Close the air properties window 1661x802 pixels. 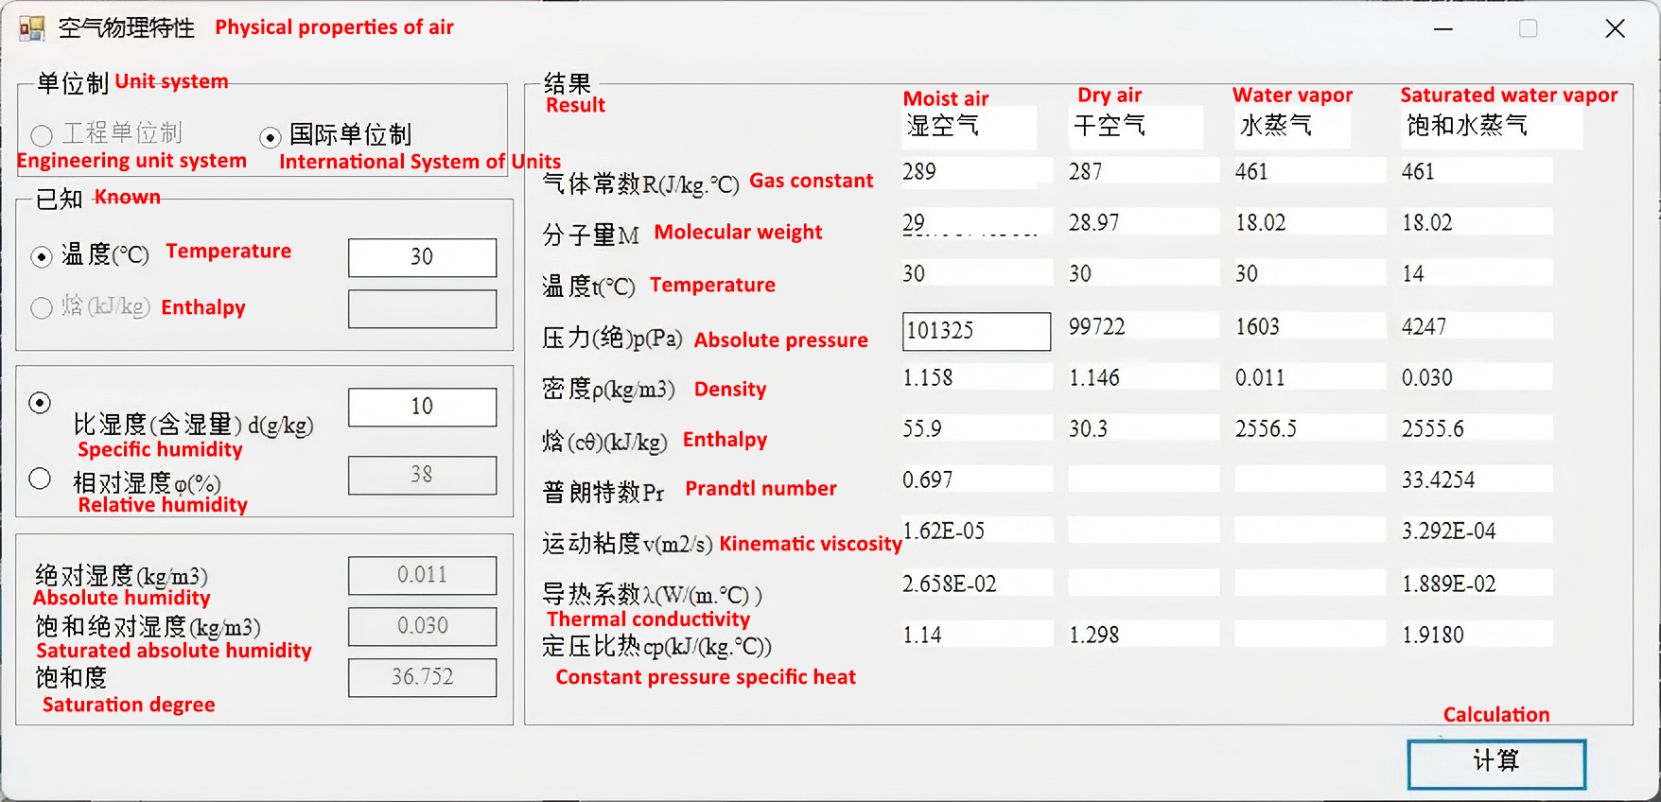[1615, 29]
